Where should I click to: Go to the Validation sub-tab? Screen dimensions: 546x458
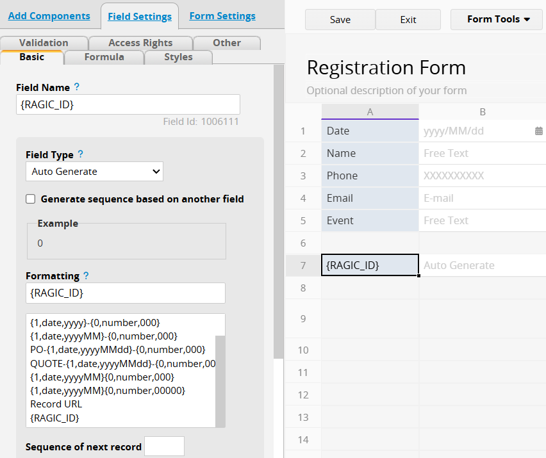44,43
